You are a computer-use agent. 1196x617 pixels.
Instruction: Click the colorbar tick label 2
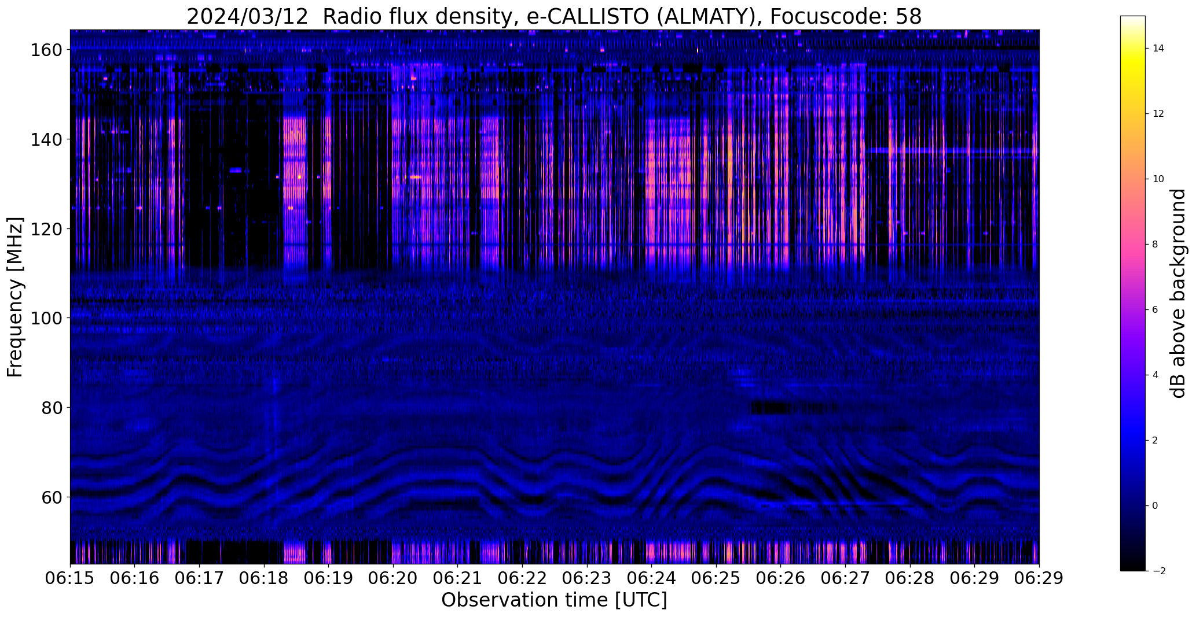coord(1155,441)
